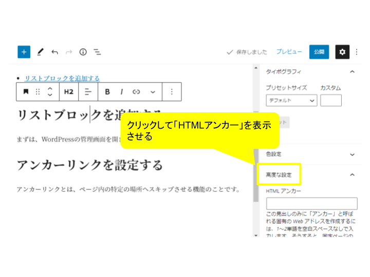Open the list view outline icon
This screenshot has width=370, height=277.
coord(97,52)
